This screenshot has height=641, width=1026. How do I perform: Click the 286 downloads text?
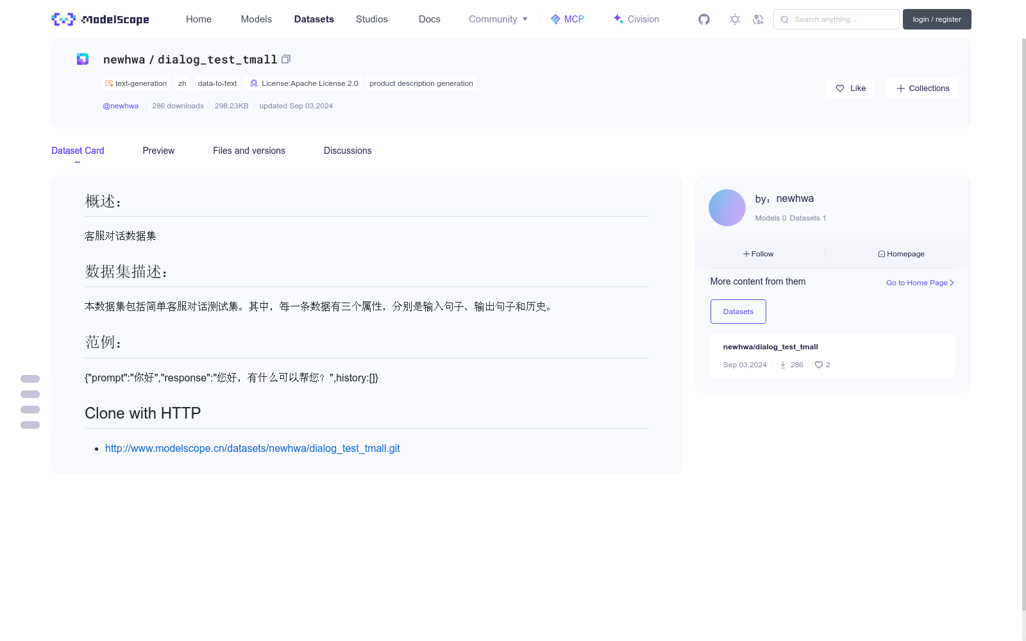click(x=178, y=106)
